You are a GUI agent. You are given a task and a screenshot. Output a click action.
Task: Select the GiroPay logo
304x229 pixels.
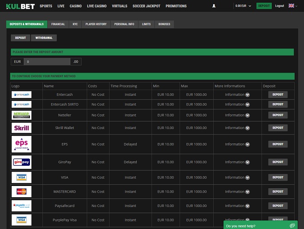point(21,162)
